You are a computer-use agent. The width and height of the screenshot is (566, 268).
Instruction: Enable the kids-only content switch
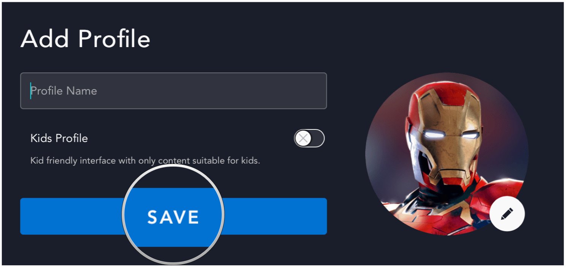[x=309, y=139]
